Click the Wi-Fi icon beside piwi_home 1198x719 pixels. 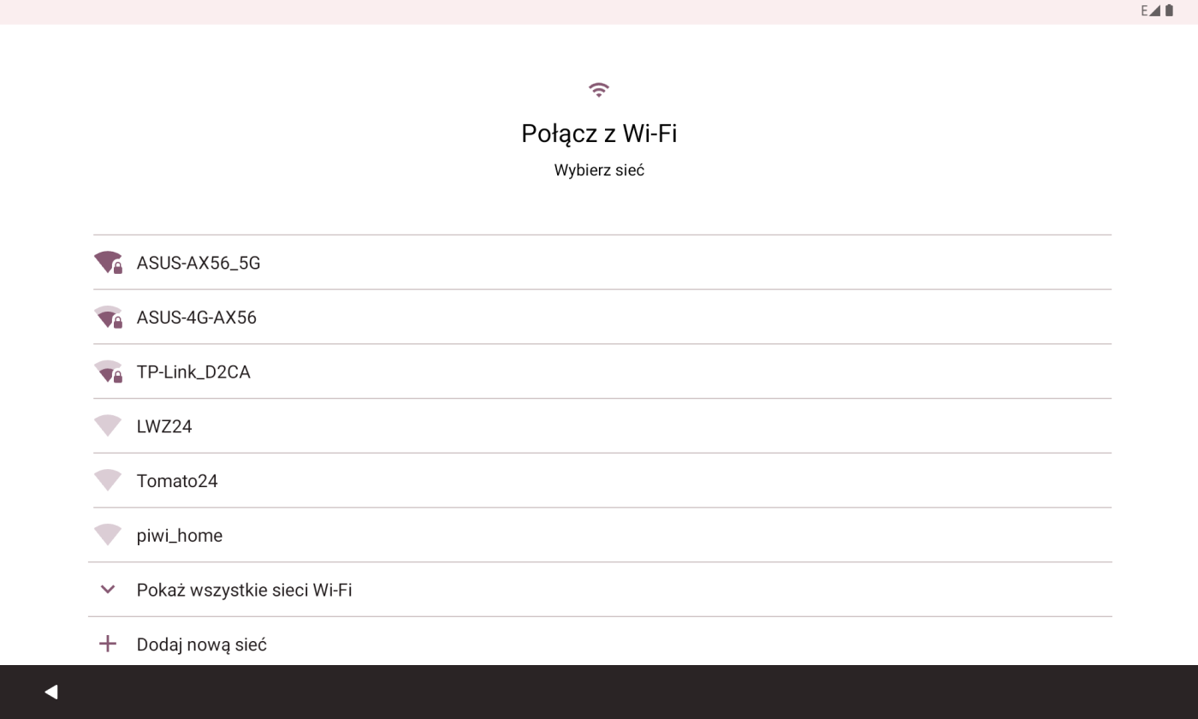pos(108,535)
